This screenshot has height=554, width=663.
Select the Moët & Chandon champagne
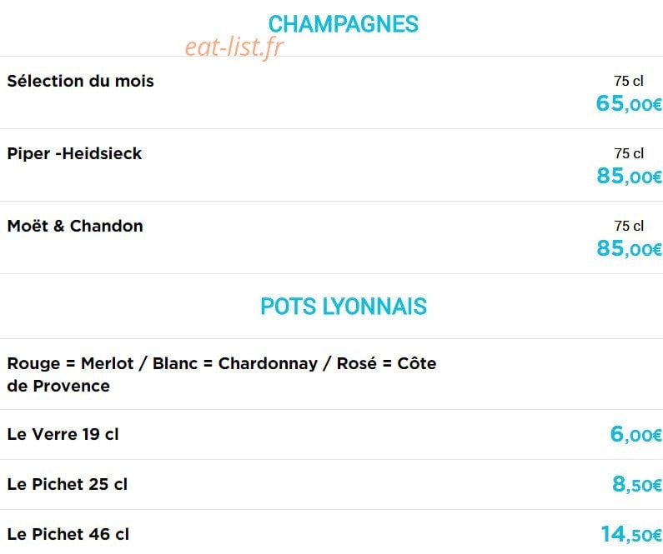[x=75, y=226]
